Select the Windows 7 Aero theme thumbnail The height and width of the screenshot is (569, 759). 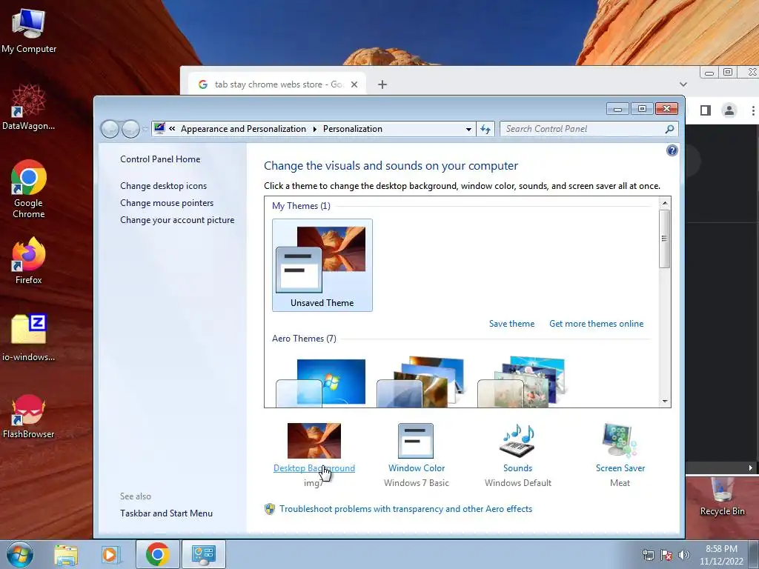(x=322, y=382)
